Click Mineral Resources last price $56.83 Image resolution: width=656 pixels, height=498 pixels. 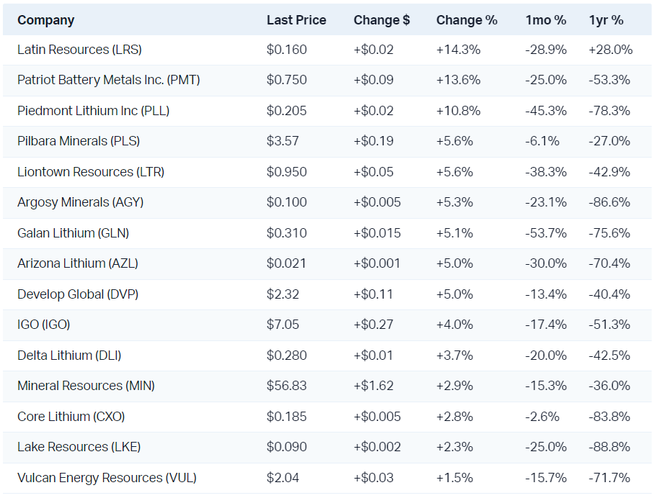[286, 386]
